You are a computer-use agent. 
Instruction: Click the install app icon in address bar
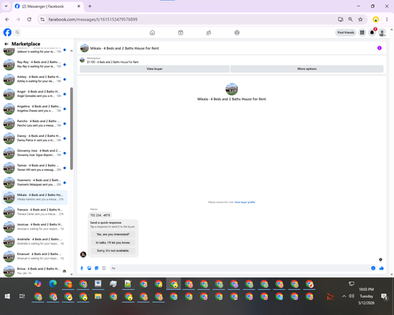point(340,20)
